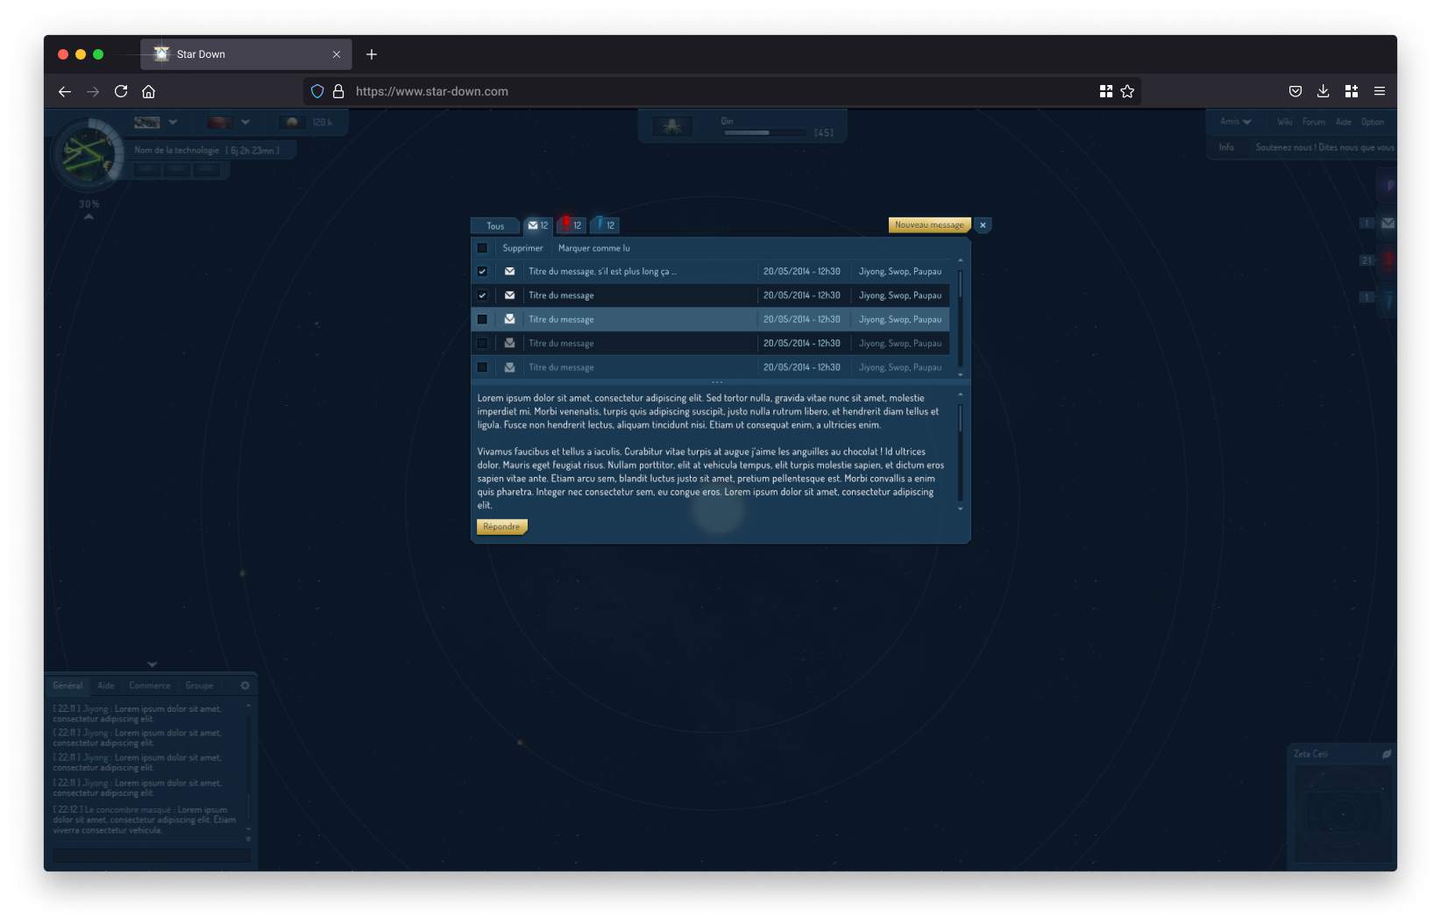Click the Qin progress bar
The width and height of the screenshot is (1441, 924).
pos(764,132)
